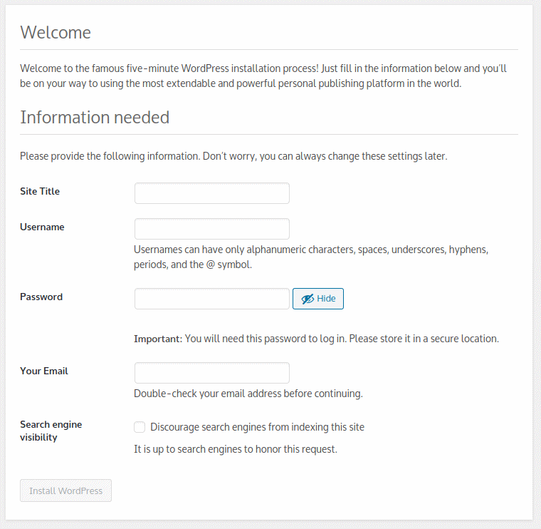The width and height of the screenshot is (541, 529).
Task: Click the Password field label
Action: (41, 297)
